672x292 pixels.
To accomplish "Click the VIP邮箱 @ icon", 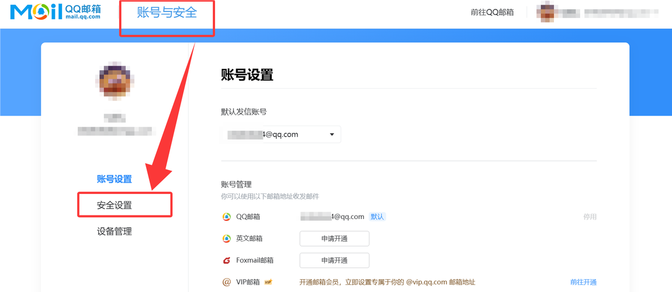I will tap(226, 282).
